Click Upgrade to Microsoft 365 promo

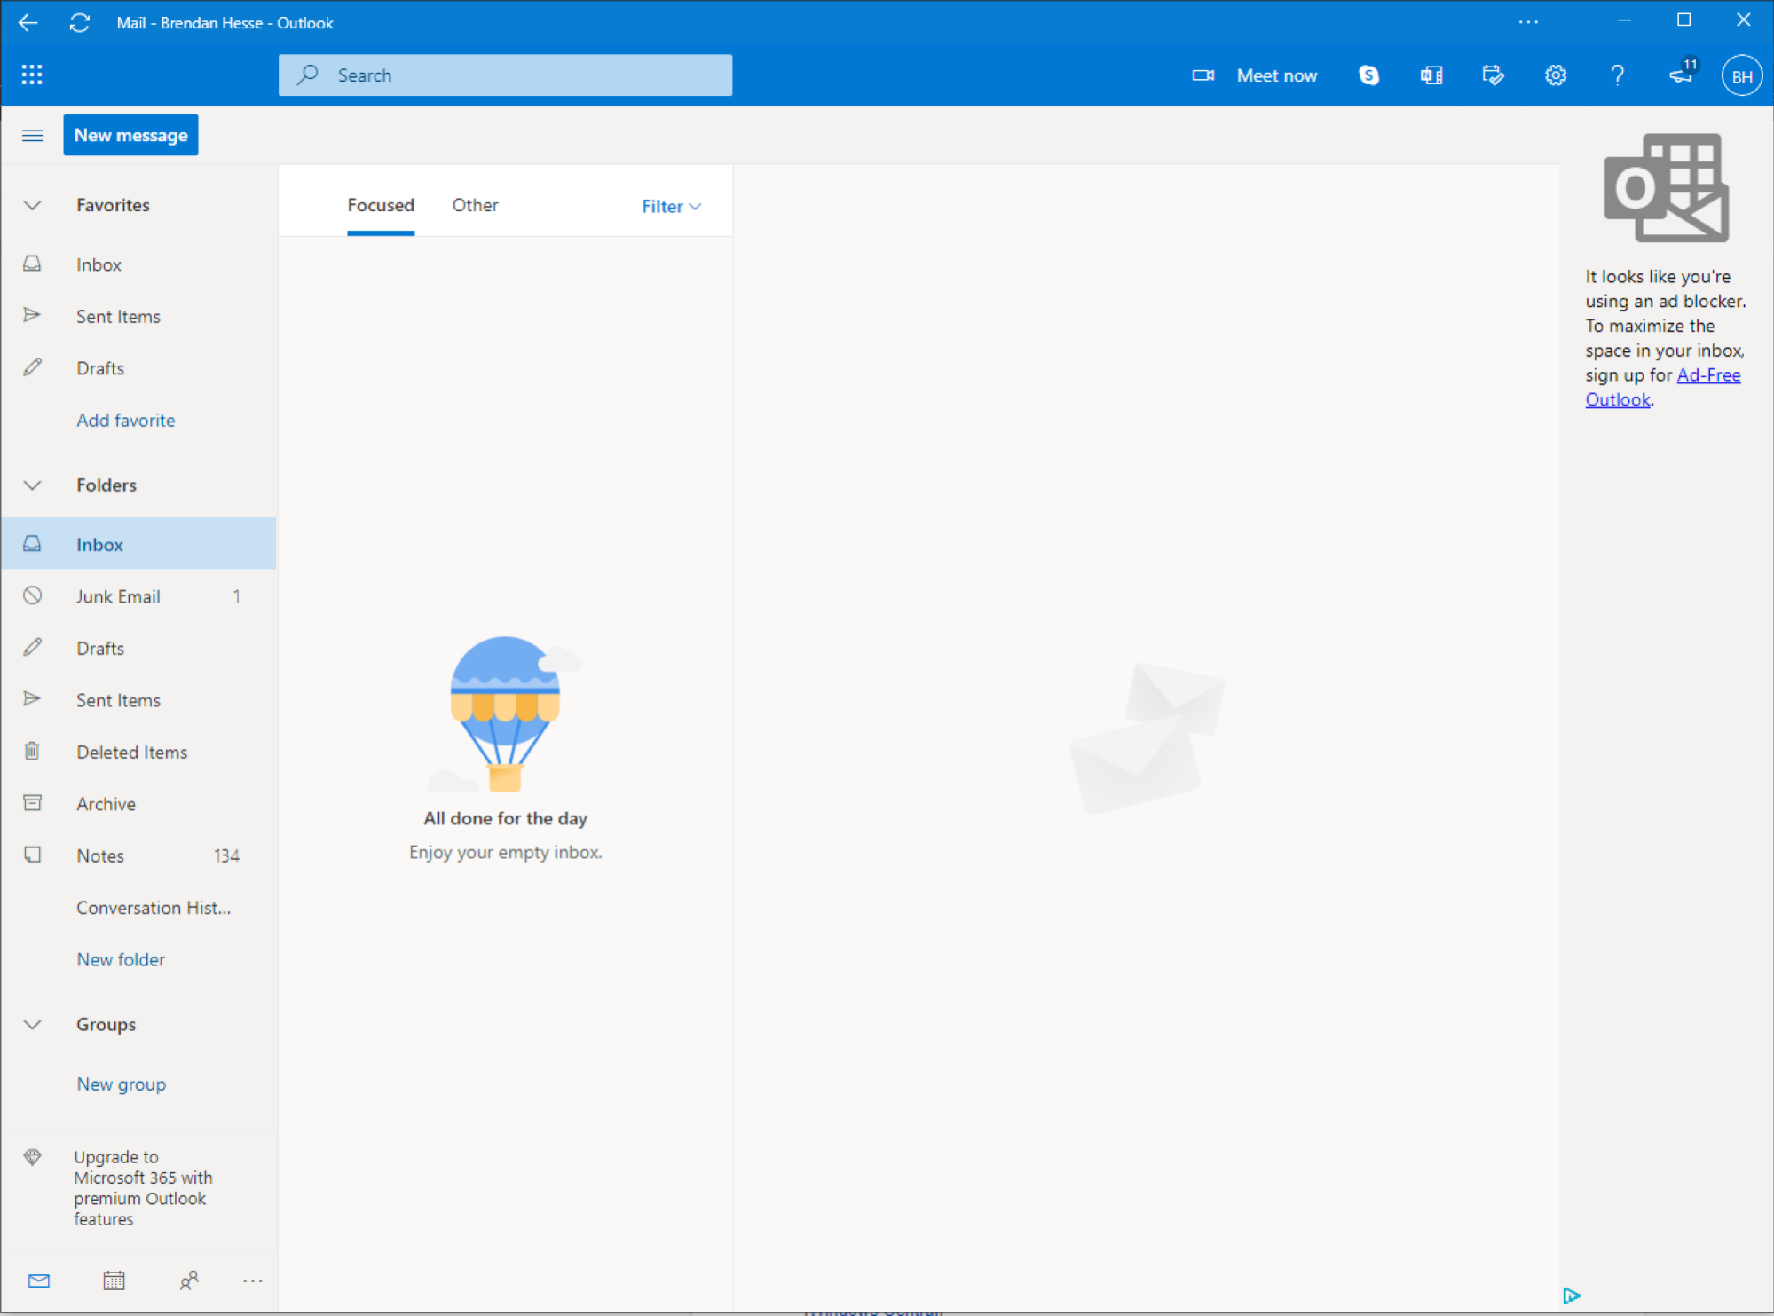click(139, 1187)
